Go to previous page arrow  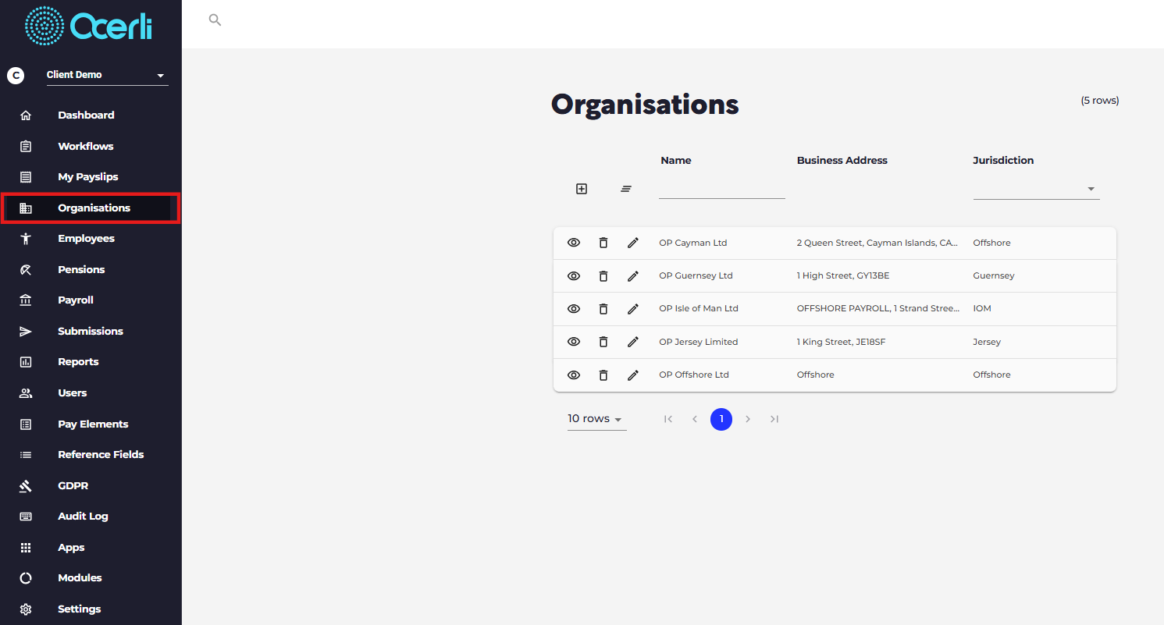click(x=695, y=419)
